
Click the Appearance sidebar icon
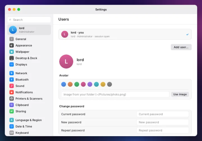pos(12,45)
